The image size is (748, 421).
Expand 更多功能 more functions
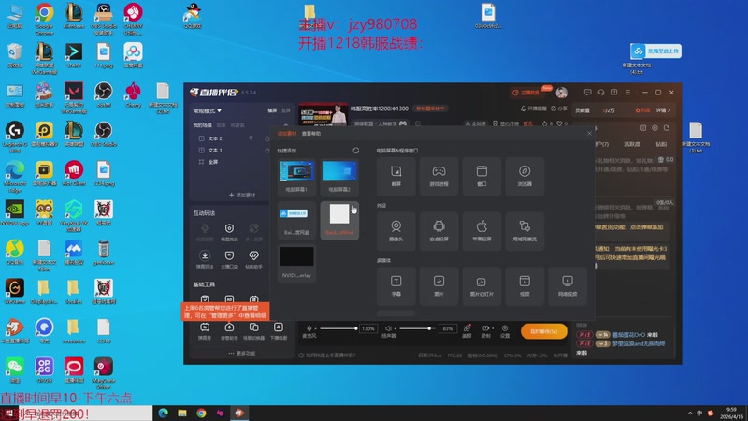242,354
